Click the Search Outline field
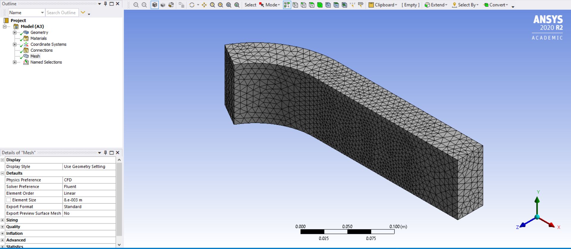This screenshot has width=571, height=249. 62,12
